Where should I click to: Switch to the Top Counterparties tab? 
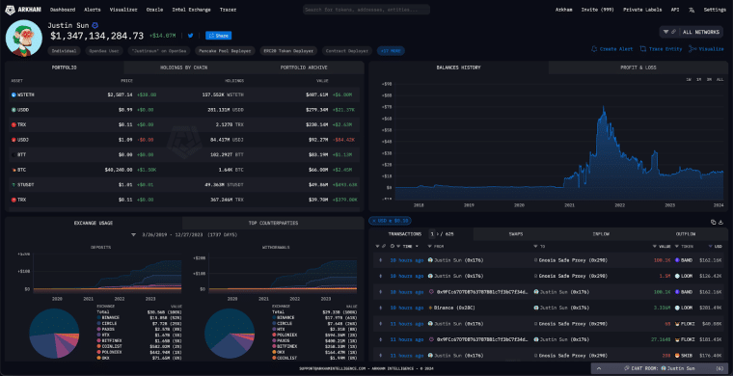click(x=273, y=223)
